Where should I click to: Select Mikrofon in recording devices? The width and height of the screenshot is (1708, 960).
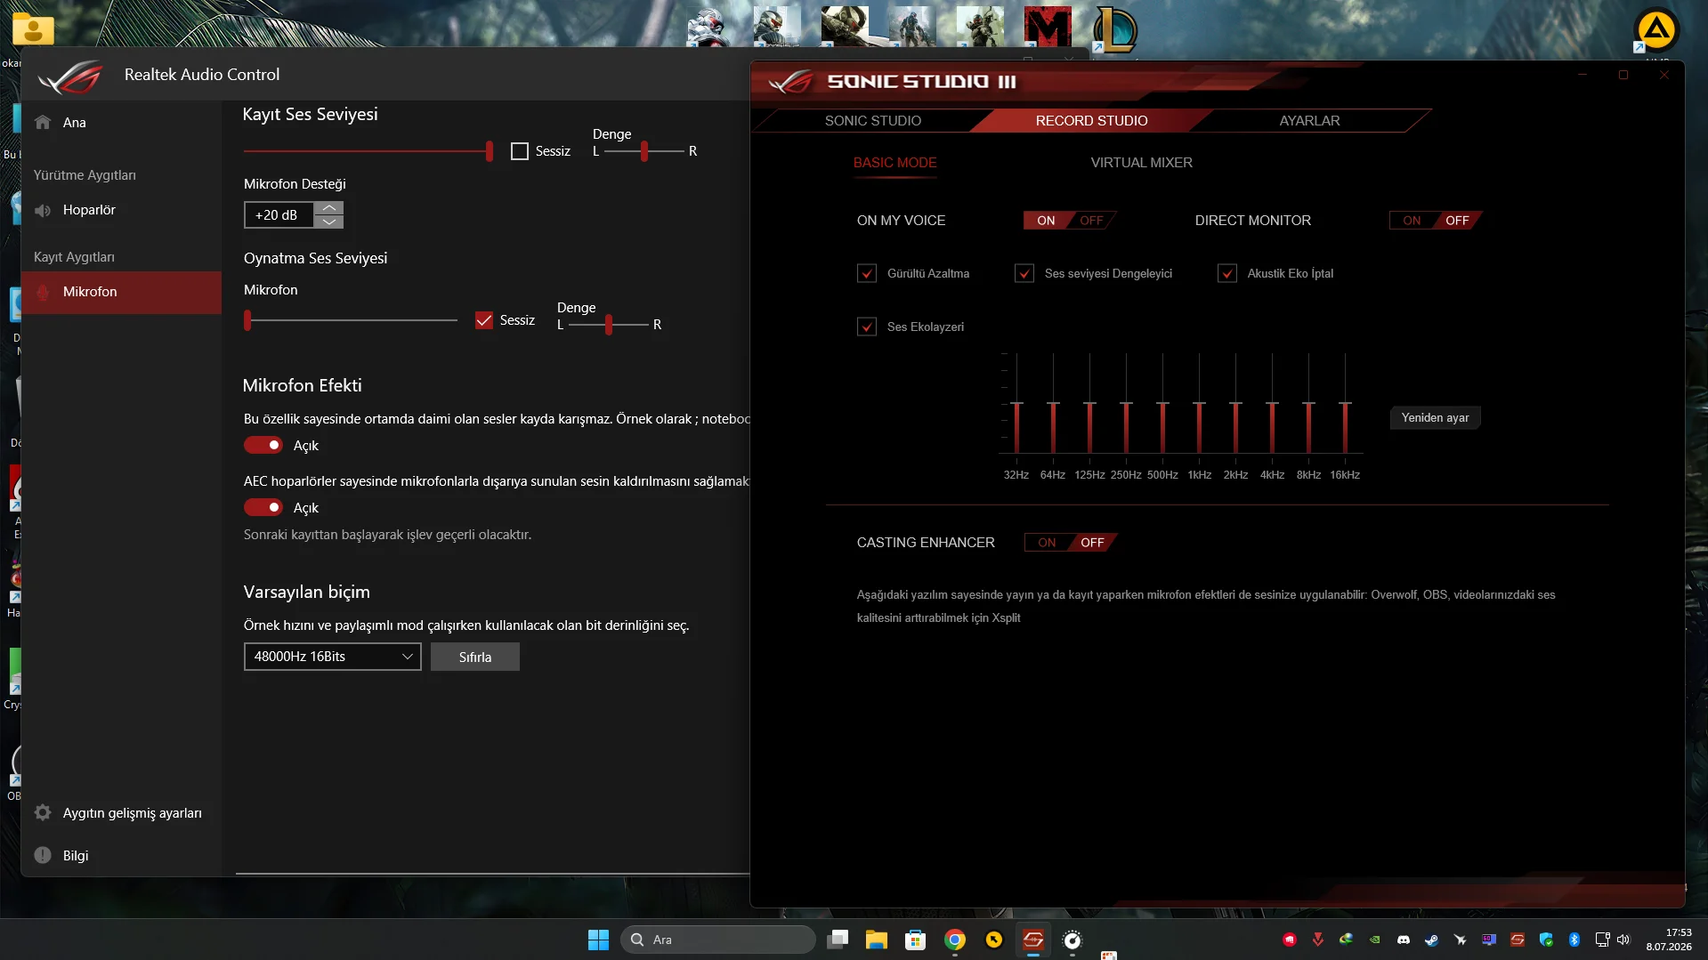coord(121,293)
